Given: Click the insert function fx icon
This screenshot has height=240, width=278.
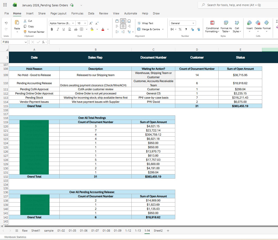Looking at the screenshot, I should (43, 42).
